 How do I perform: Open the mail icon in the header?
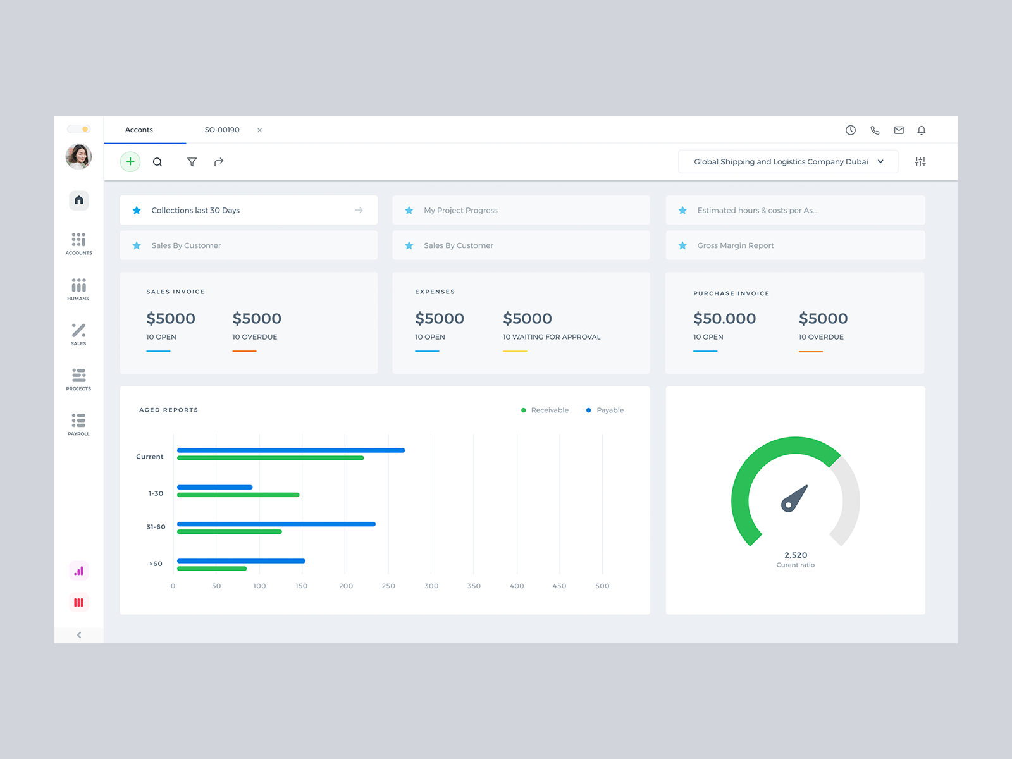(x=898, y=130)
